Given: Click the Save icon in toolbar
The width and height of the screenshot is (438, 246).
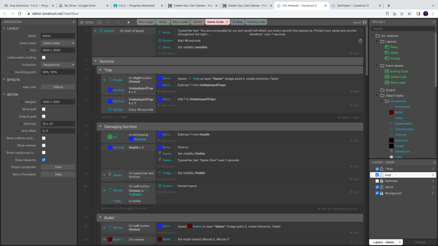Looking at the screenshot, I should tap(100, 22).
